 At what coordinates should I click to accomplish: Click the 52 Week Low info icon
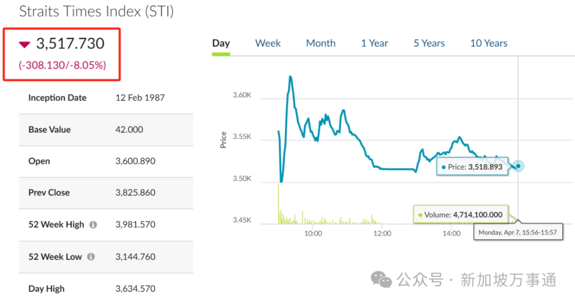[x=91, y=257]
